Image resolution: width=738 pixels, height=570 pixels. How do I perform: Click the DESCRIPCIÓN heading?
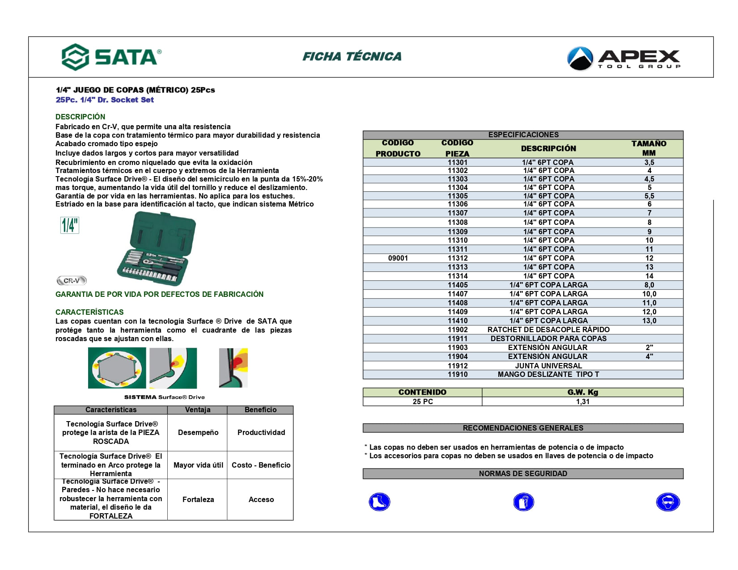[x=81, y=117]
